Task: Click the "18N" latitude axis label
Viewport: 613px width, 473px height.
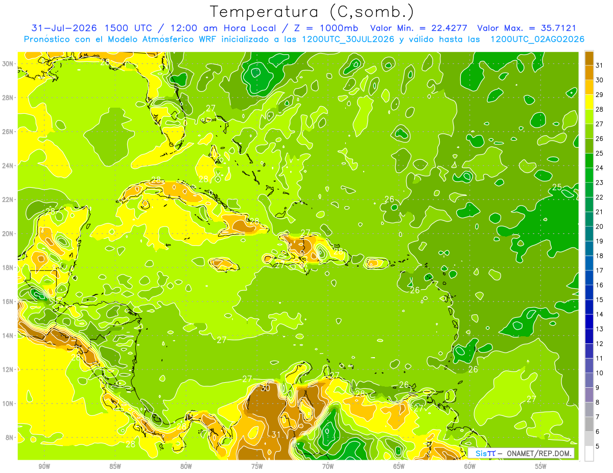Action: coord(8,267)
